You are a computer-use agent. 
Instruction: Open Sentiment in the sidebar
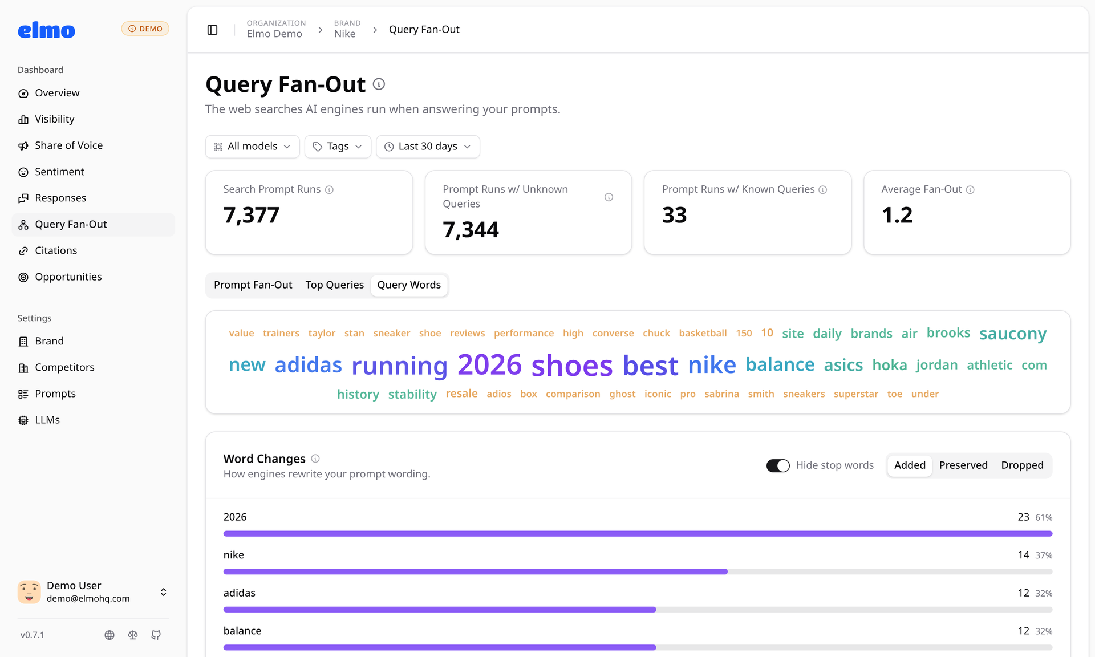(93, 172)
